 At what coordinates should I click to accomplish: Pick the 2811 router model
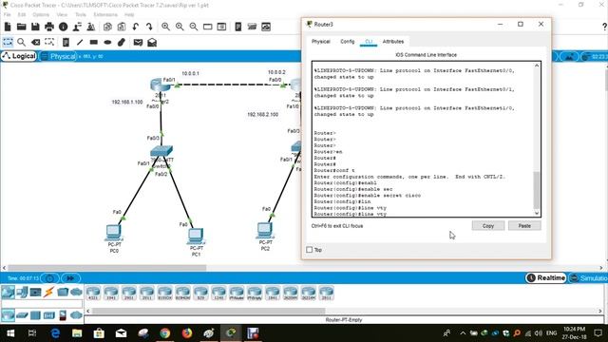(326, 294)
